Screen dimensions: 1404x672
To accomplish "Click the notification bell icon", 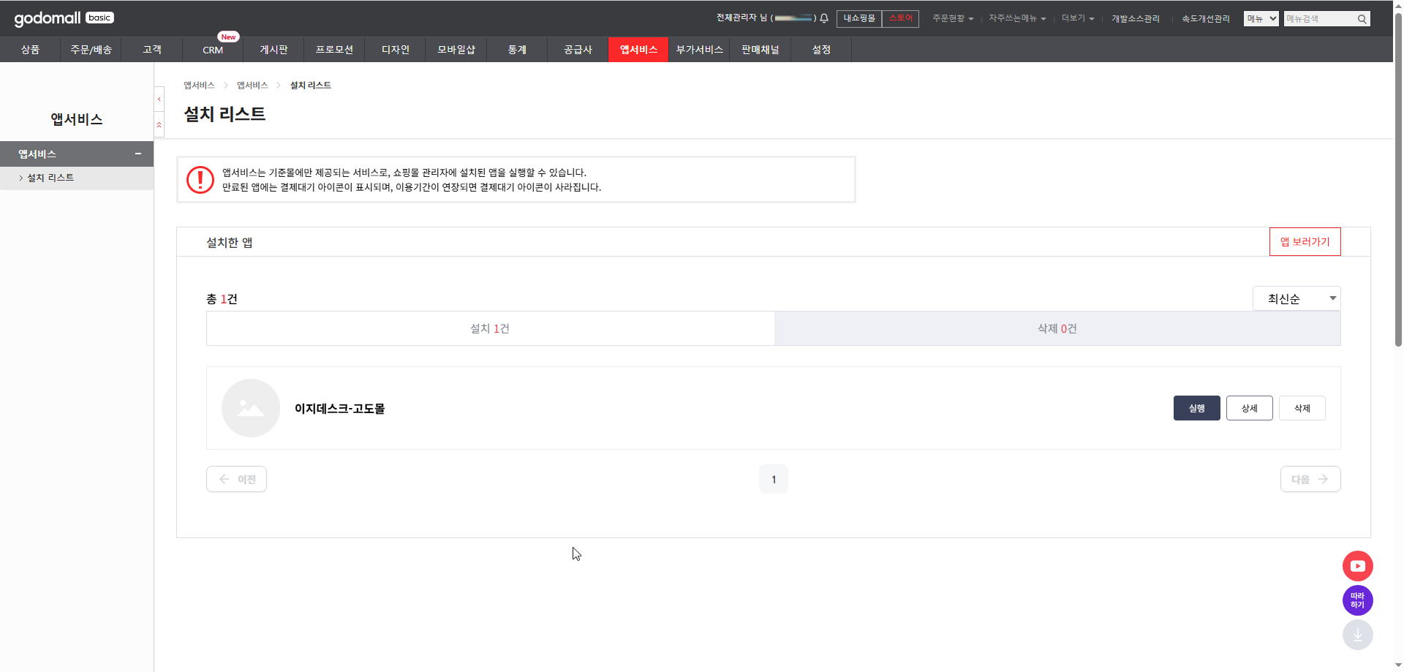I will pyautogui.click(x=824, y=18).
